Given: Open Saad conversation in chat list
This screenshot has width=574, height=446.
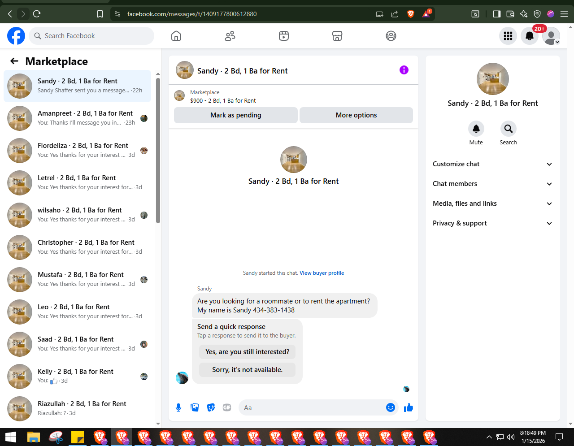Looking at the screenshot, I should [77, 344].
